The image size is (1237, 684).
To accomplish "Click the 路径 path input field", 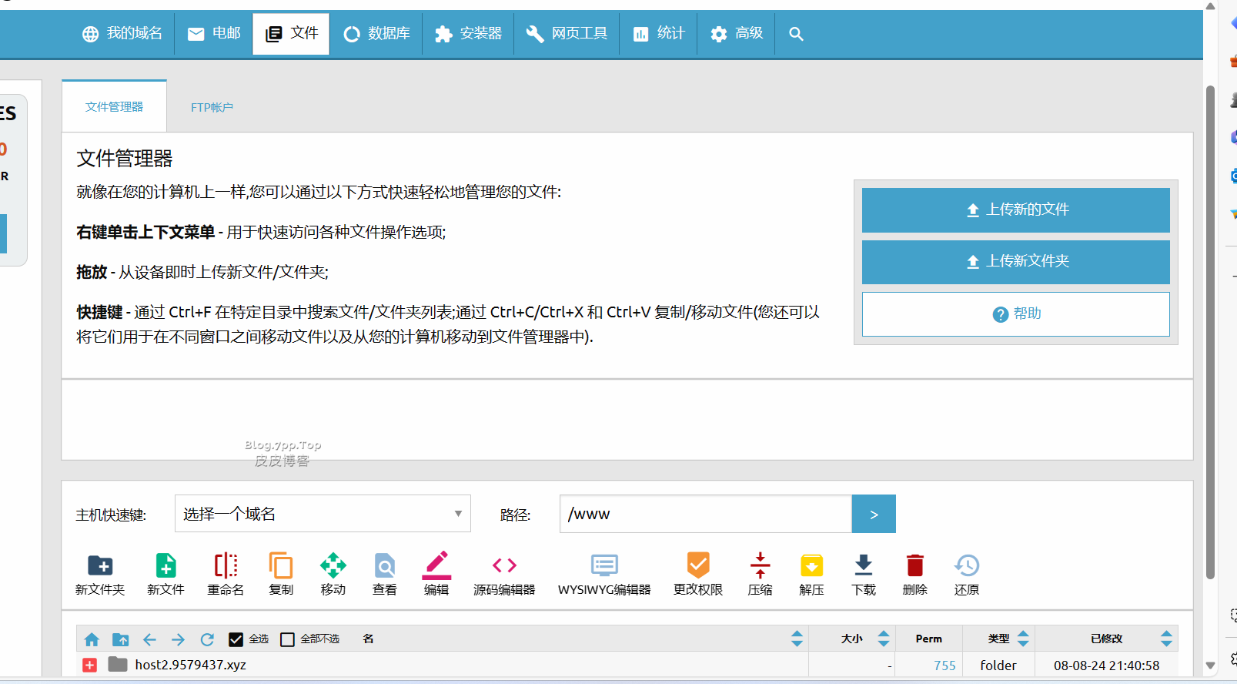I will pyautogui.click(x=705, y=514).
